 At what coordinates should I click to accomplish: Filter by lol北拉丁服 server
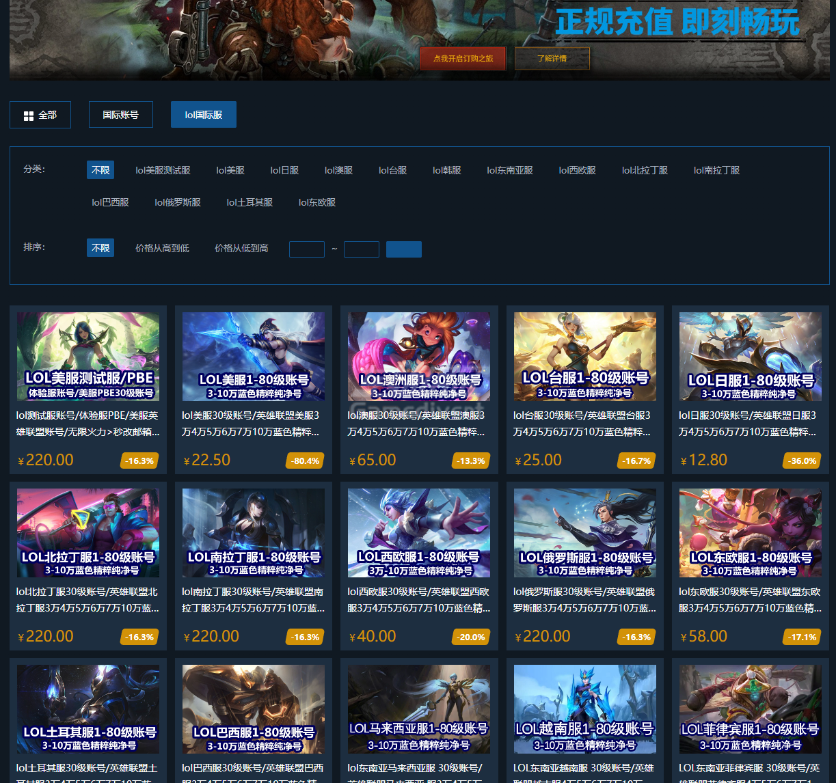click(645, 170)
